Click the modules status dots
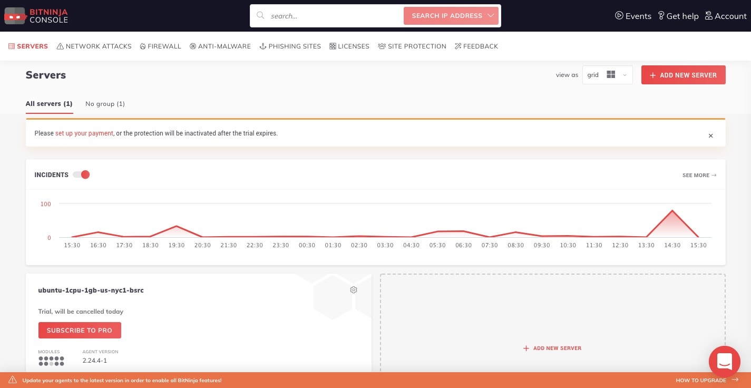The width and height of the screenshot is (751, 388). tap(51, 361)
